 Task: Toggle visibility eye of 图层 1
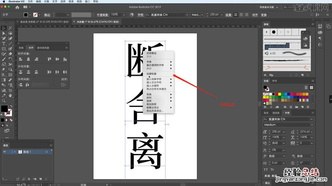pyautogui.click(x=4, y=152)
